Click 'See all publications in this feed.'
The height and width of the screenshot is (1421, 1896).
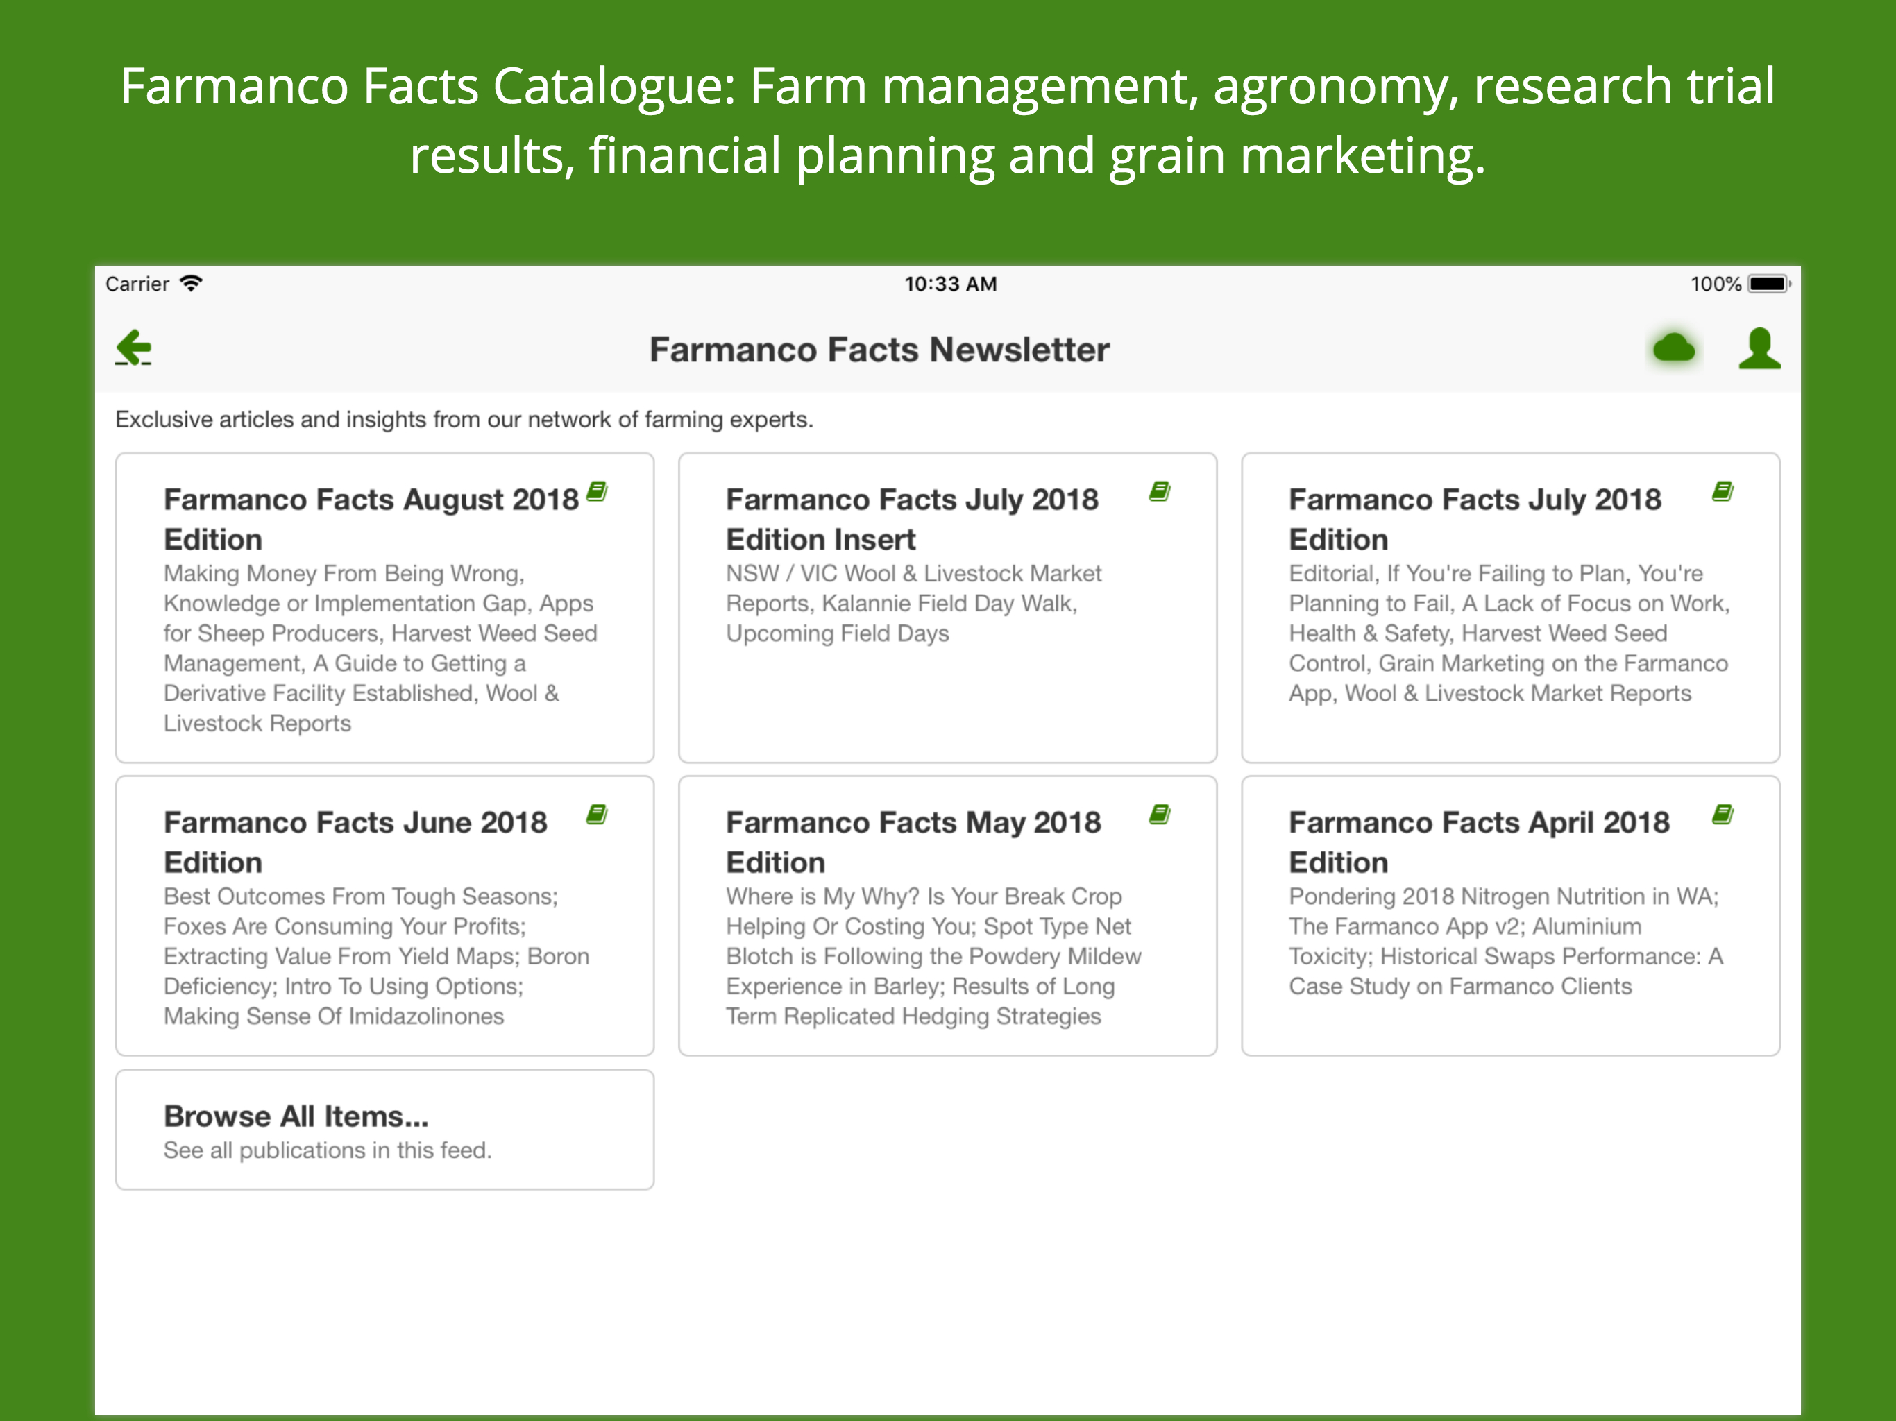pos(328,1150)
